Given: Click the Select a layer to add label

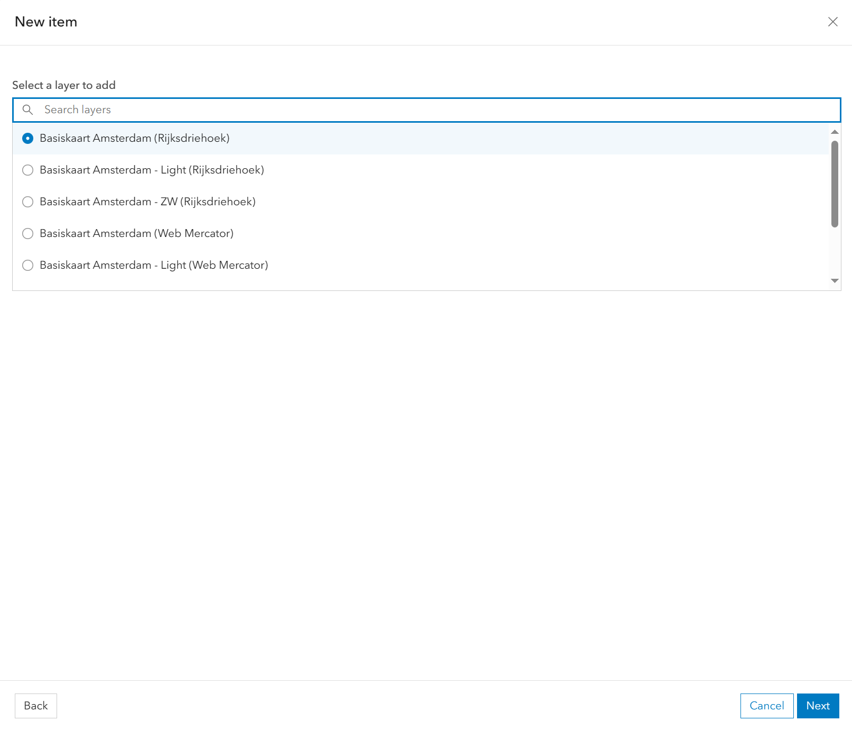Looking at the screenshot, I should [64, 85].
